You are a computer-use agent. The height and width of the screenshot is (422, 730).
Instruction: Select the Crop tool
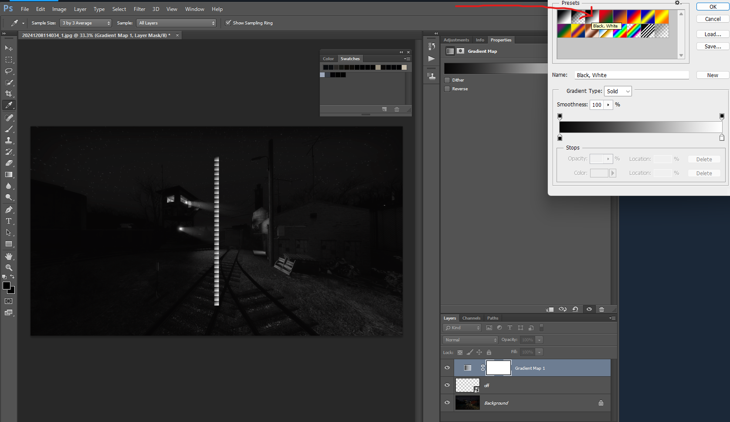pyautogui.click(x=9, y=94)
